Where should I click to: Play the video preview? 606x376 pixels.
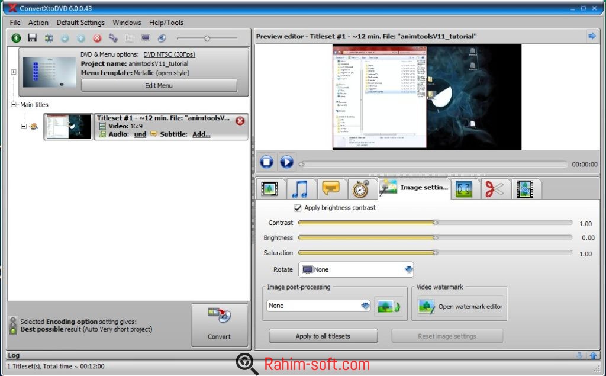pos(287,162)
